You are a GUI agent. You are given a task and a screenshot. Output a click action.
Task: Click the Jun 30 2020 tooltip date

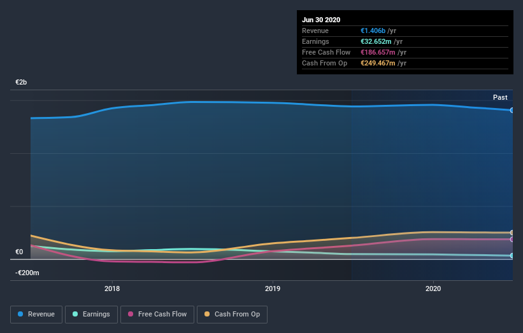pyautogui.click(x=321, y=20)
